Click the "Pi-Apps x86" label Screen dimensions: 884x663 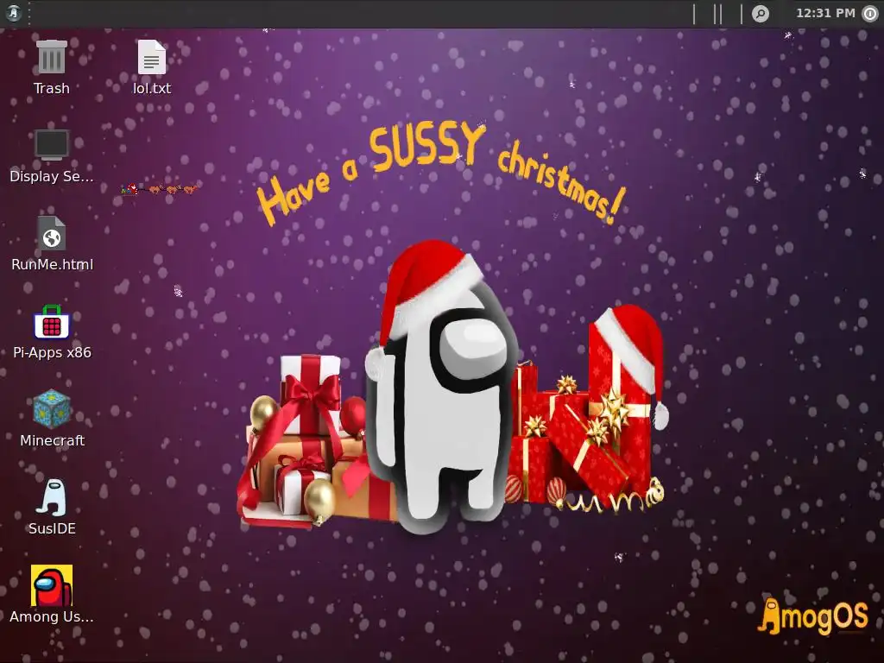point(52,352)
